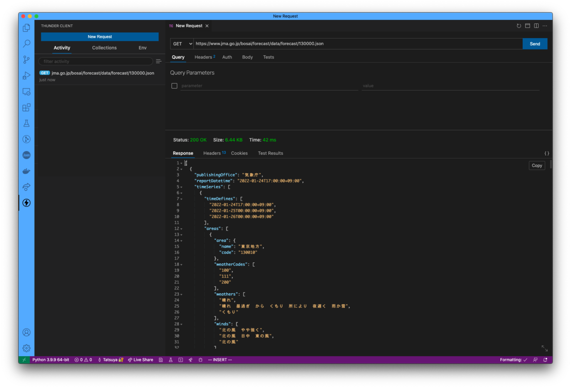
Task: Open the Json extension icon in activity bar
Action: point(27,155)
